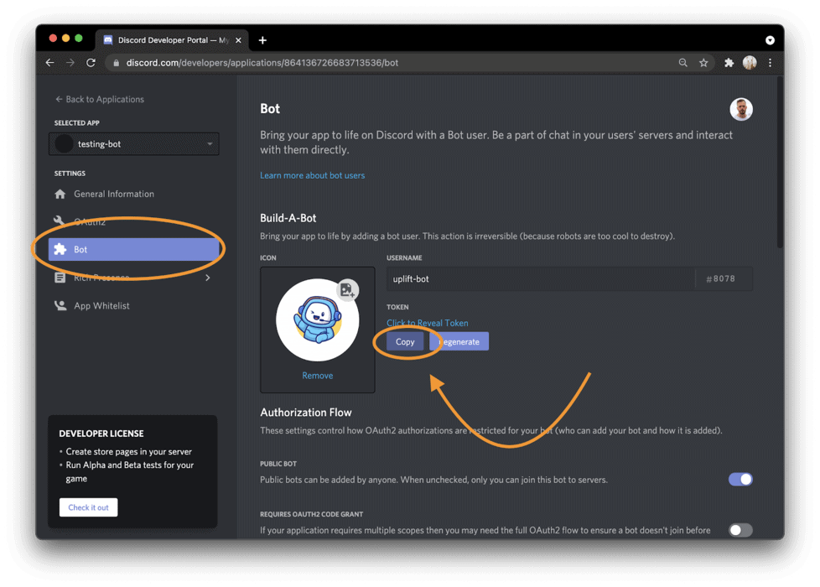Click the uplift-bot username field
This screenshot has height=587, width=820.
click(541, 279)
